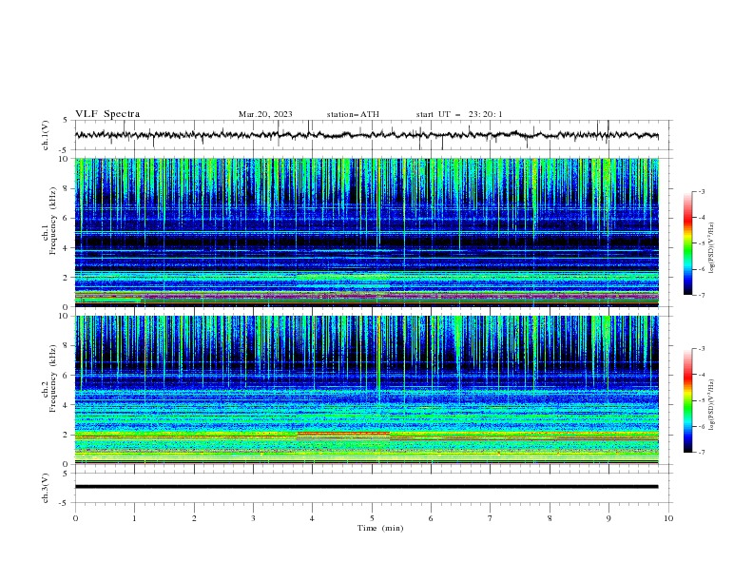The height and width of the screenshot is (582, 753).
Task: Click the "5" tick on ch.1(V) voltage axis
Action: click(x=66, y=121)
